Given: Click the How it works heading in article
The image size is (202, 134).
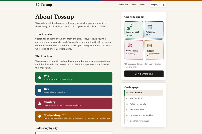Looking at the screenshot, I should click(44, 34).
